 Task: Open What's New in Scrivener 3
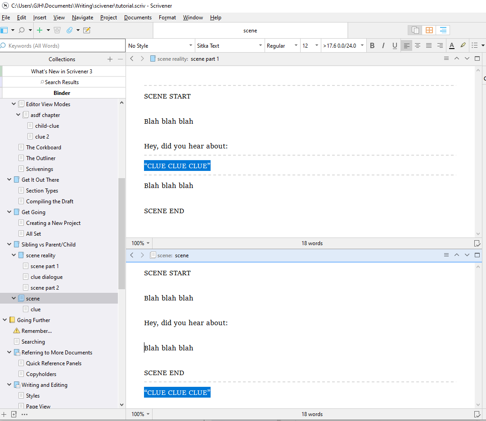tap(62, 72)
